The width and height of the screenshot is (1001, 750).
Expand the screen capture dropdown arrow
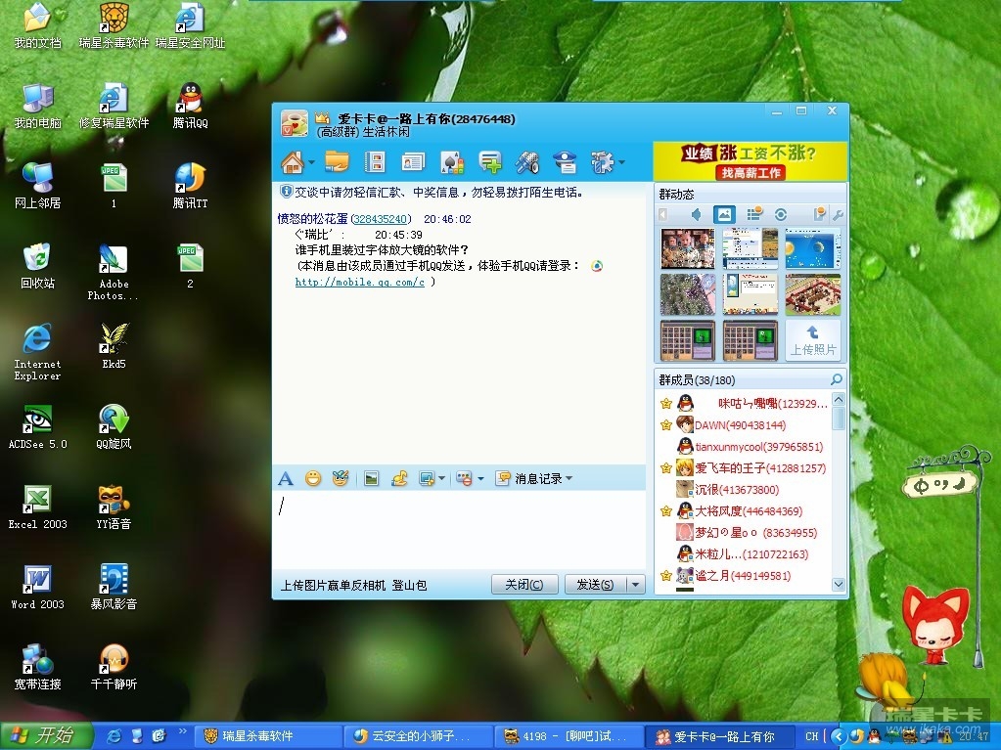[x=441, y=478]
